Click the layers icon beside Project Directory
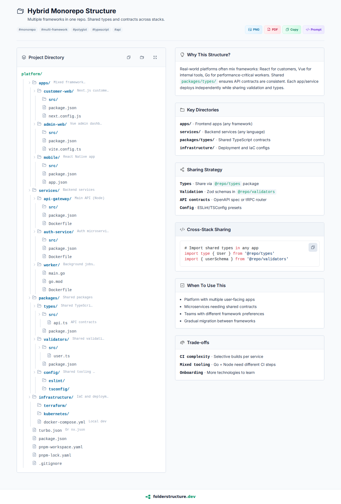Viewport: 341px width, 504px height. [x=24, y=57]
